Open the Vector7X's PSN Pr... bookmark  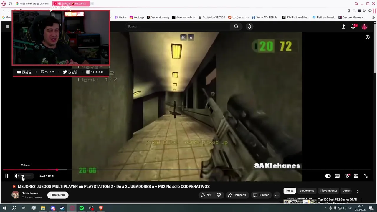pos(265,17)
